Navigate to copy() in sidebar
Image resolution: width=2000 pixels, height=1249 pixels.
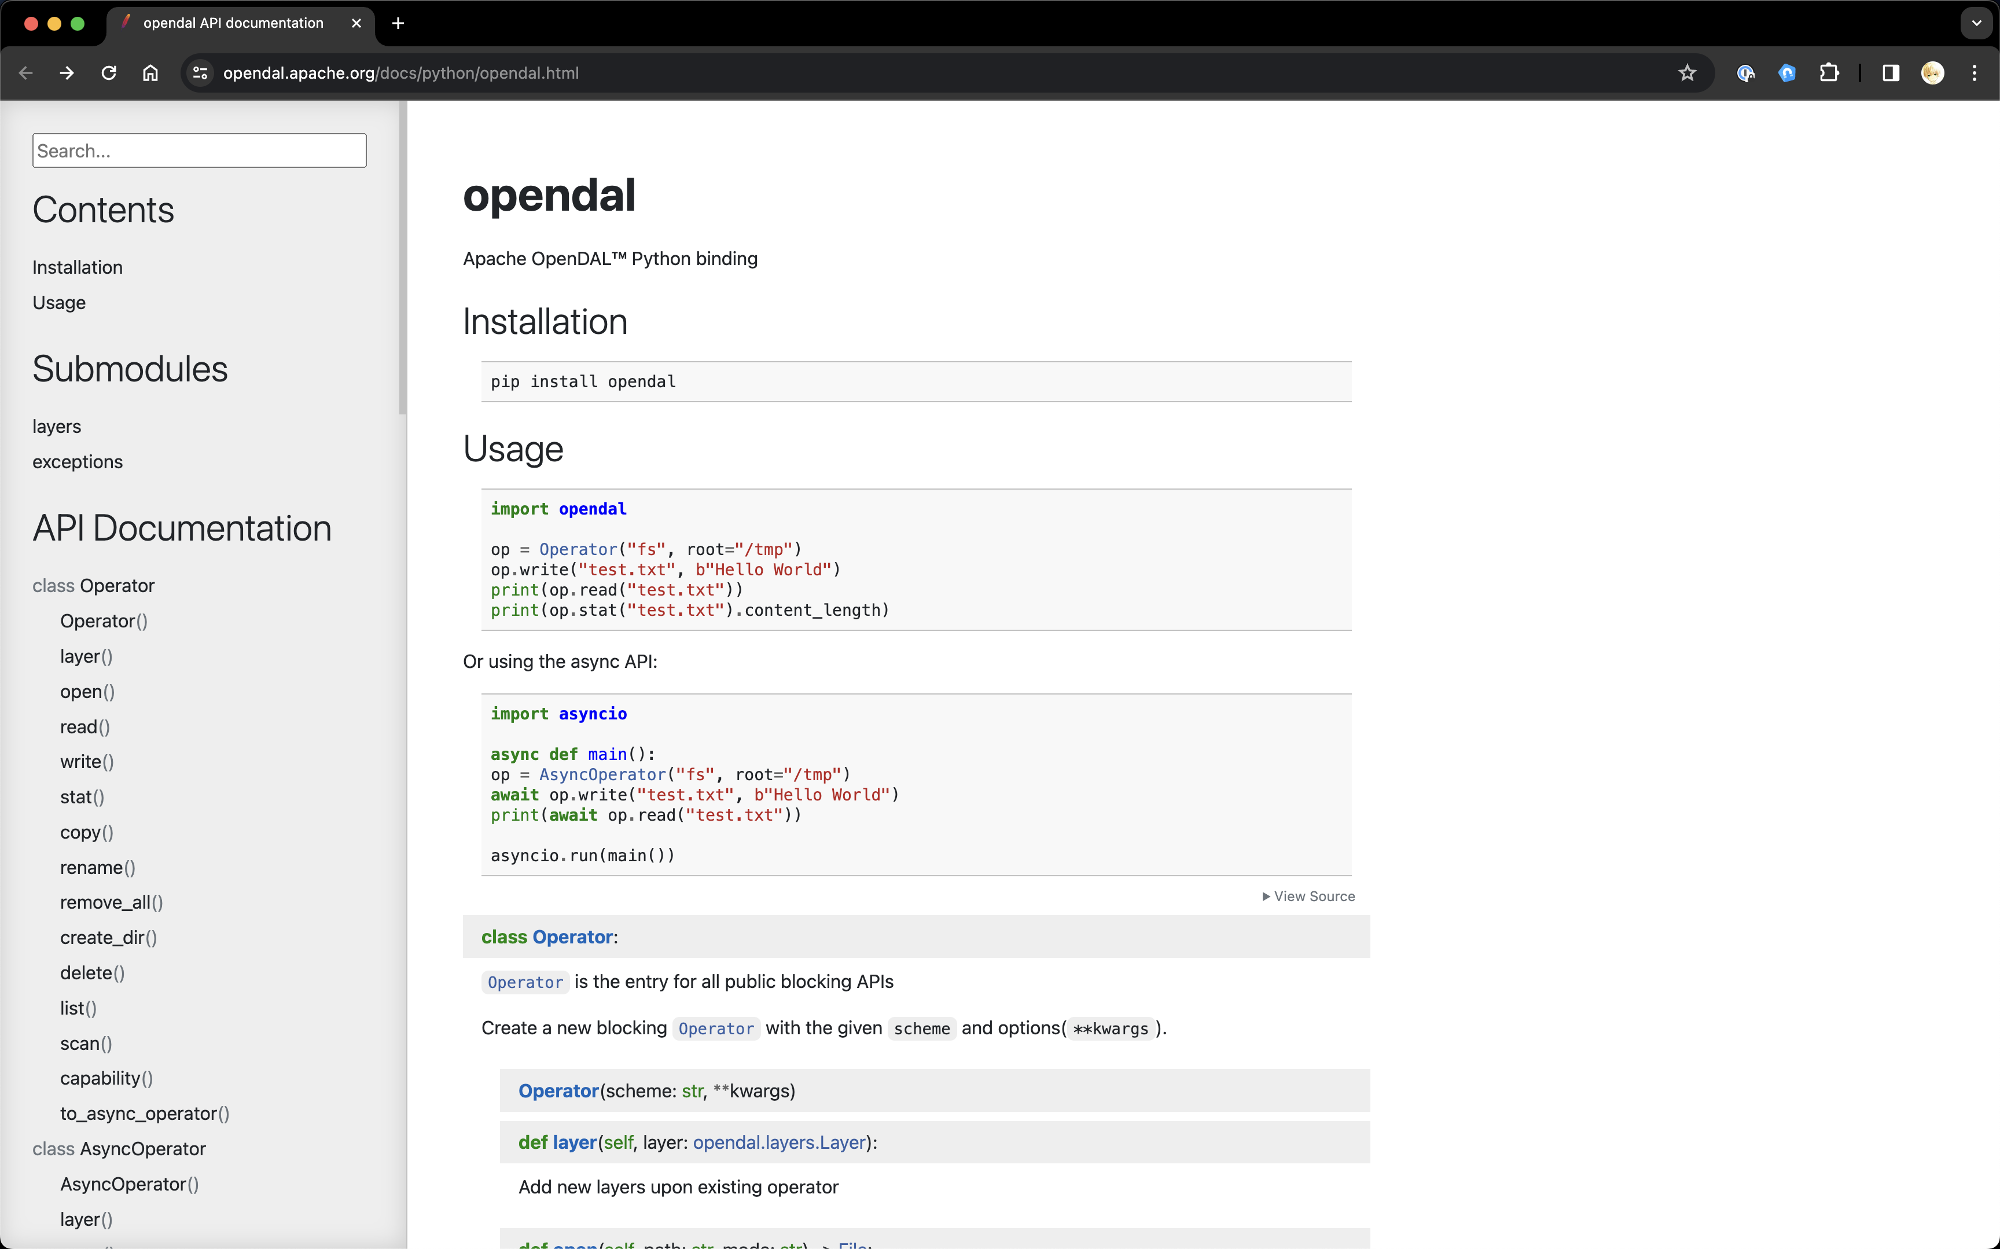(87, 832)
